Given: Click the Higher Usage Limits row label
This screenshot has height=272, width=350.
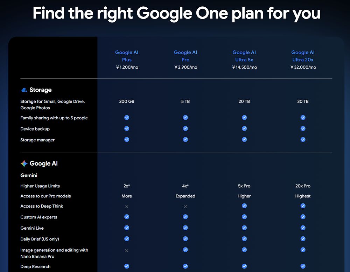Looking at the screenshot, I should pyautogui.click(x=40, y=186).
